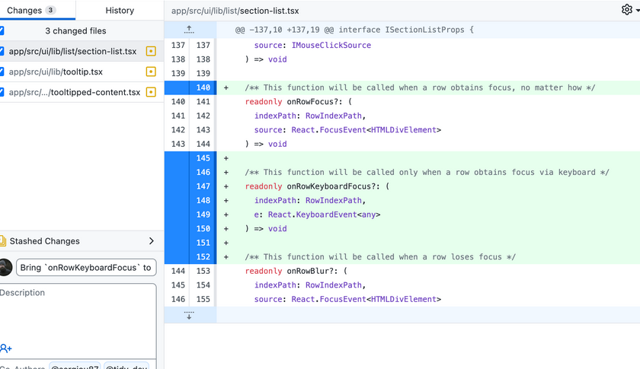640x369 pixels.
Task: Click modified status icon for tooltipped-content.tsx
Action: point(151,92)
